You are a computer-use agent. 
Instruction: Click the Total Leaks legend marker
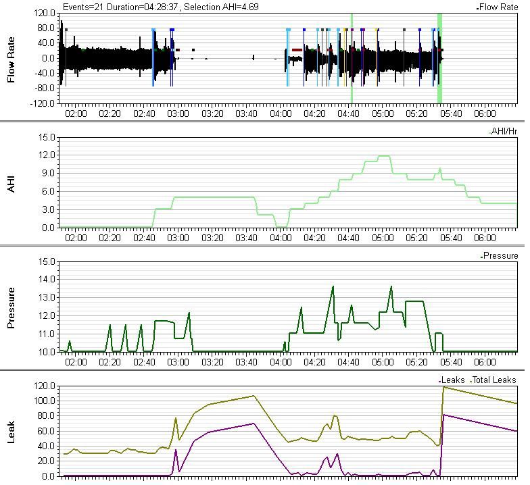pyautogui.click(x=471, y=381)
